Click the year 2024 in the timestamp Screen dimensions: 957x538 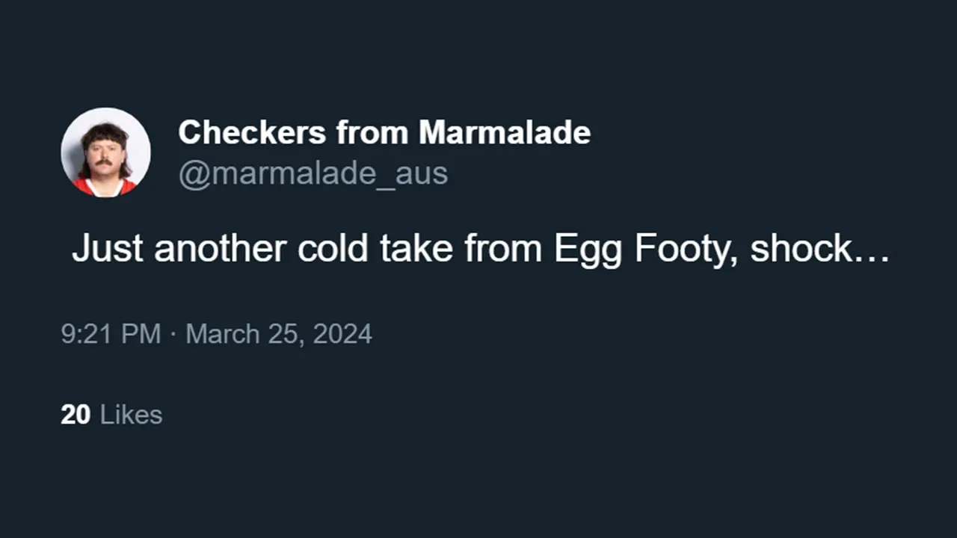342,333
